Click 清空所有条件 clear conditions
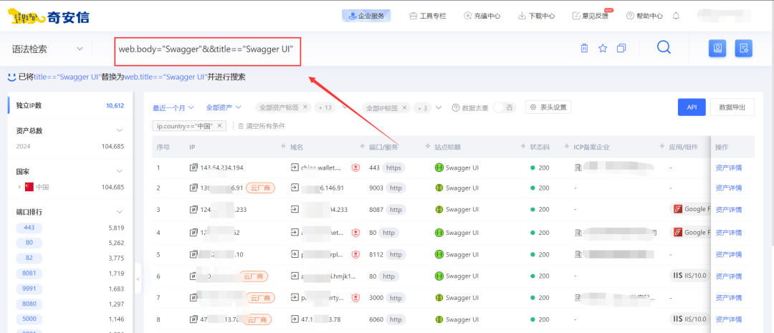The height and width of the screenshot is (333, 774). tap(262, 126)
